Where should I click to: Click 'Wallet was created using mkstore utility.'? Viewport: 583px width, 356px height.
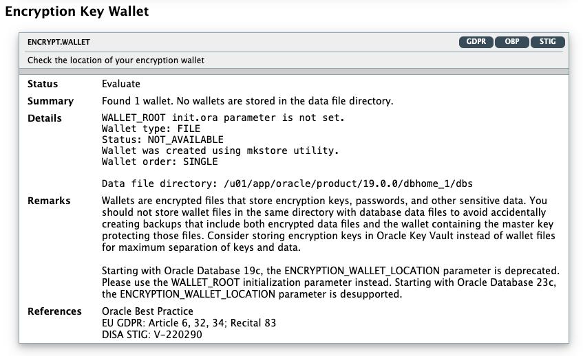[x=220, y=151]
